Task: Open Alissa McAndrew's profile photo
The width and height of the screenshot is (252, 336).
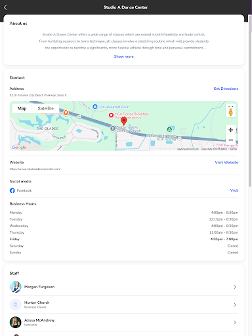Action: pos(16,322)
